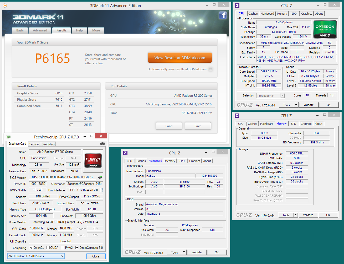Open Tools dropdown arrow in CPU-Z CPU window
Viewport: 344px width, 264px height.
[296, 105]
